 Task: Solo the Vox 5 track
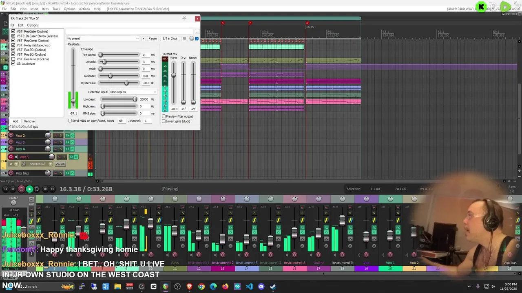coord(64,157)
